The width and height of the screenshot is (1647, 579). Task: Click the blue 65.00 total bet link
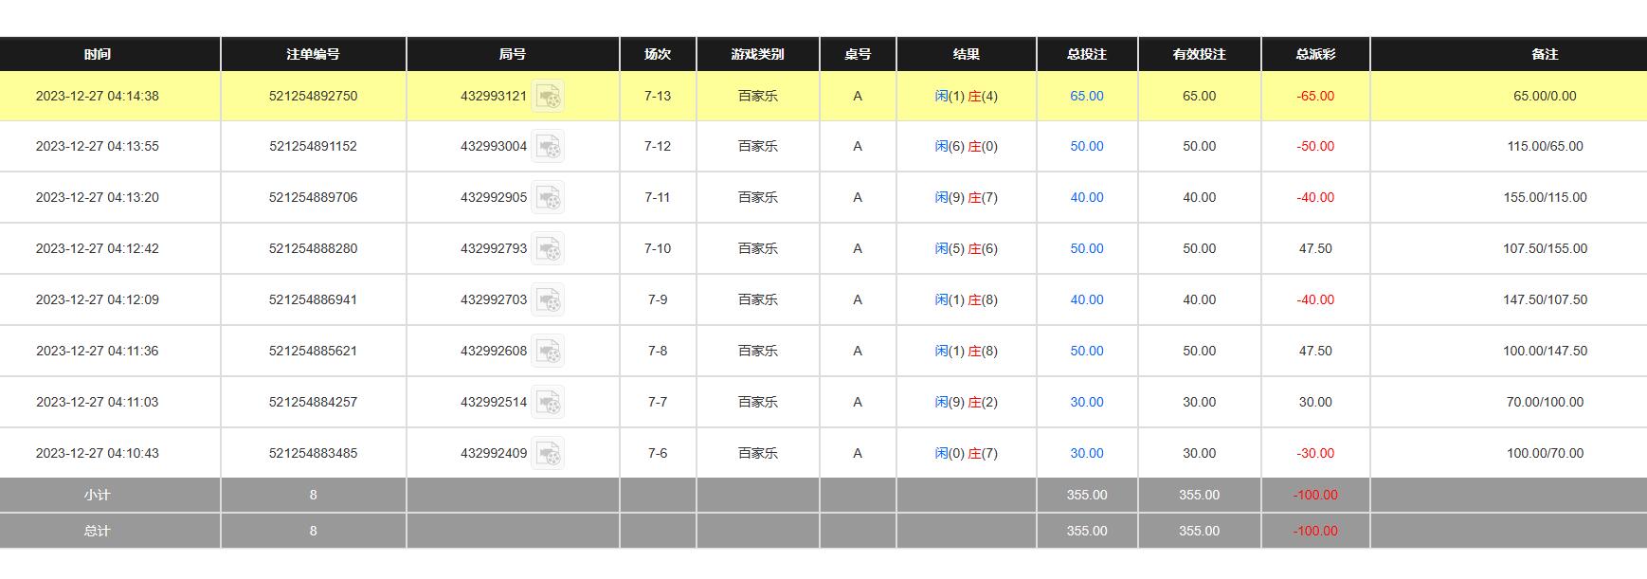click(x=1087, y=96)
